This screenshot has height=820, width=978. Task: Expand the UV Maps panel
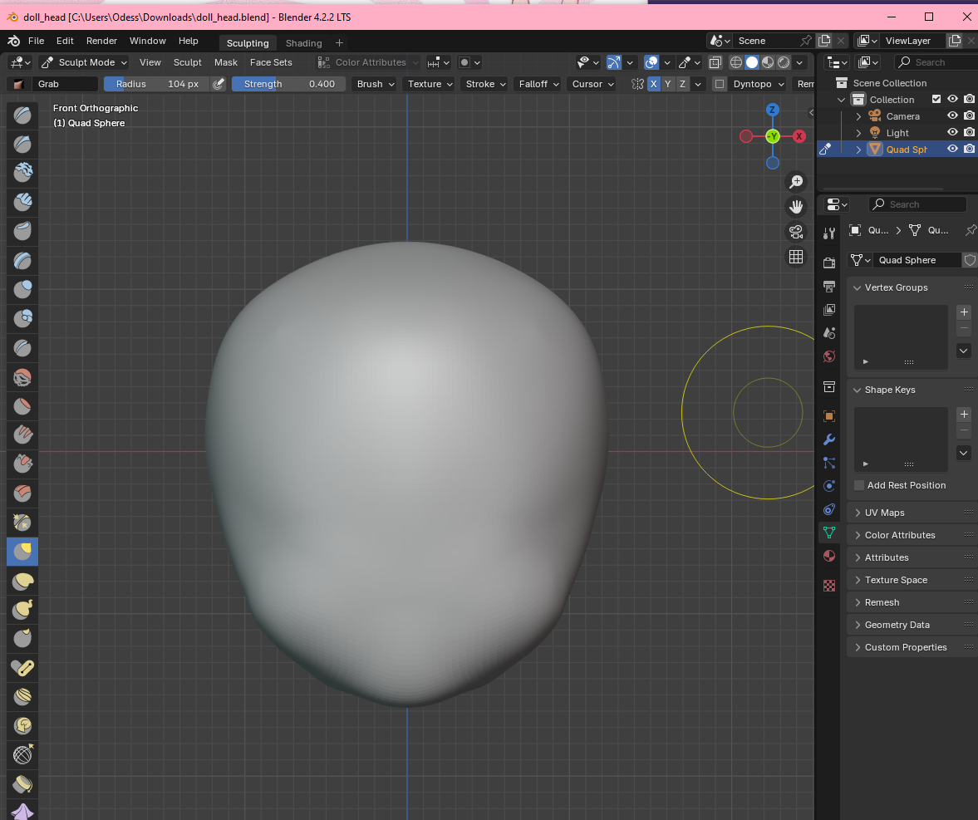point(884,513)
